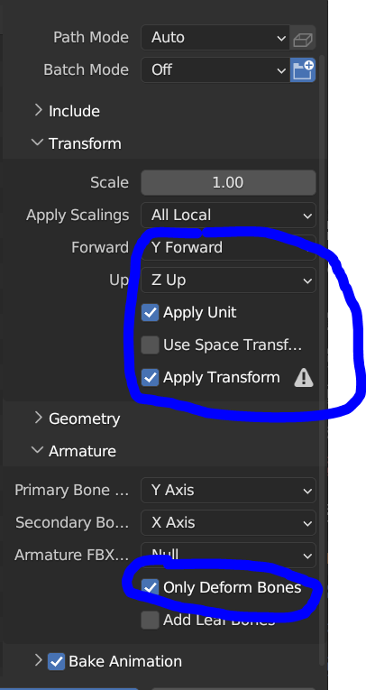
Task: Open the Primary Bone Axis dropdown
Action: pos(228,491)
